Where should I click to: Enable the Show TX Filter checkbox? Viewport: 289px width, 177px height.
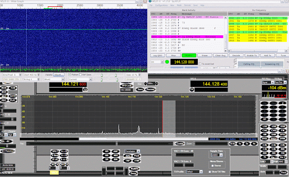pos(210,172)
